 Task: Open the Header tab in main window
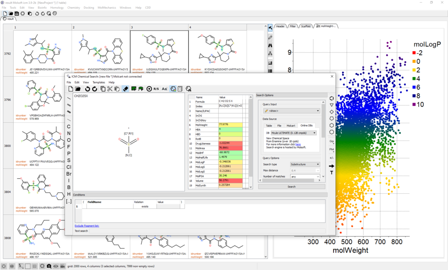[x=280, y=26]
